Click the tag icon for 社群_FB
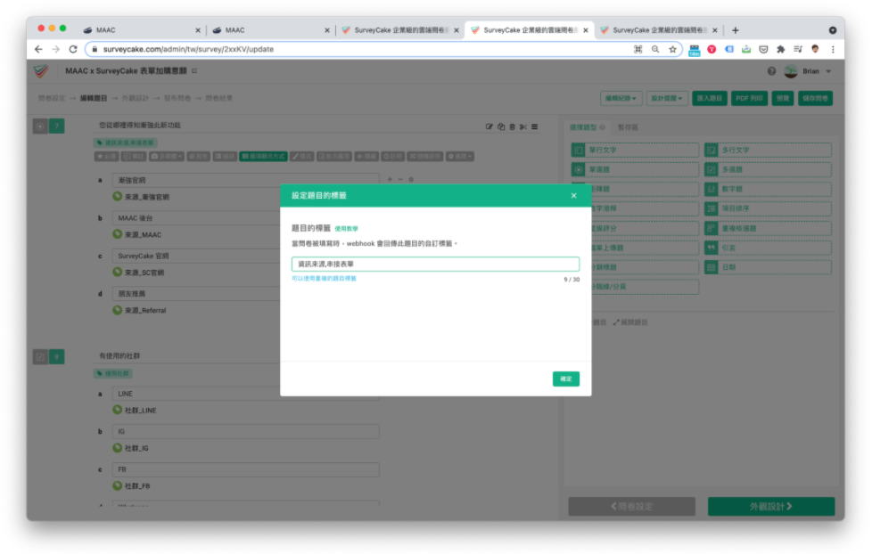 (118, 485)
